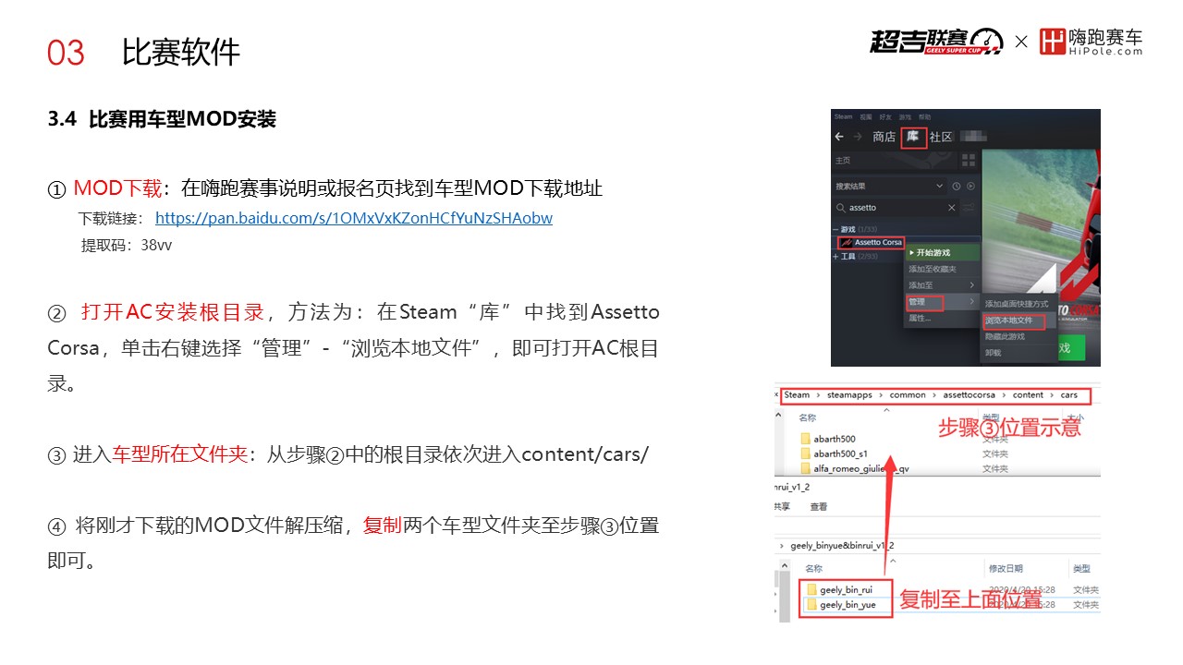
Task: Click the 超吉联赛 Geely Super Cup logo
Action: (936, 42)
